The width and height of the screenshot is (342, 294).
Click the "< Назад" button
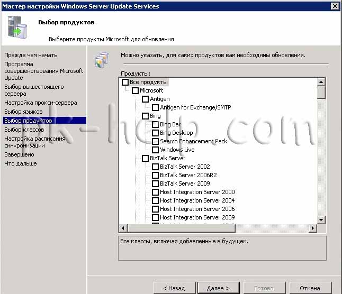click(175, 288)
